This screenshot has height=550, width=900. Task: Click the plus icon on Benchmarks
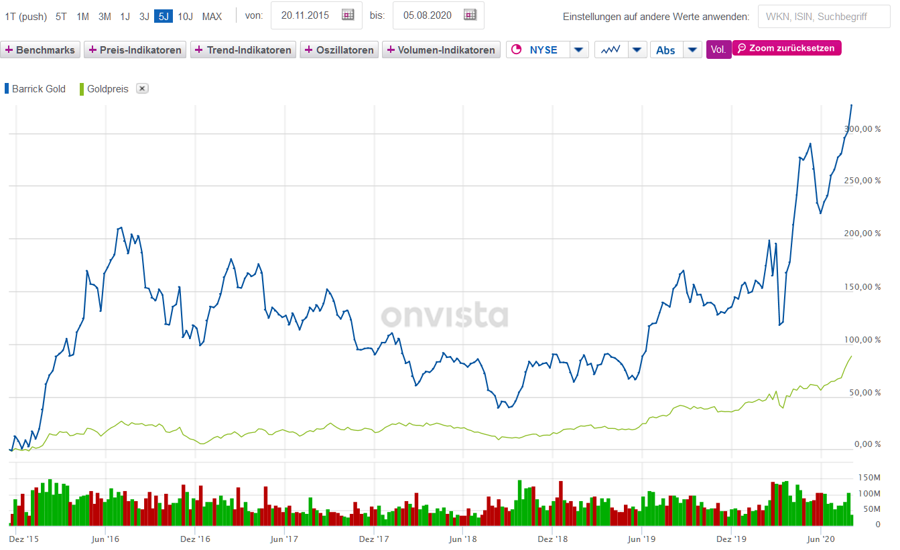[8, 49]
